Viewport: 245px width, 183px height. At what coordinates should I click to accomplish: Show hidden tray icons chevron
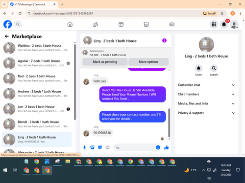[x=203, y=170]
